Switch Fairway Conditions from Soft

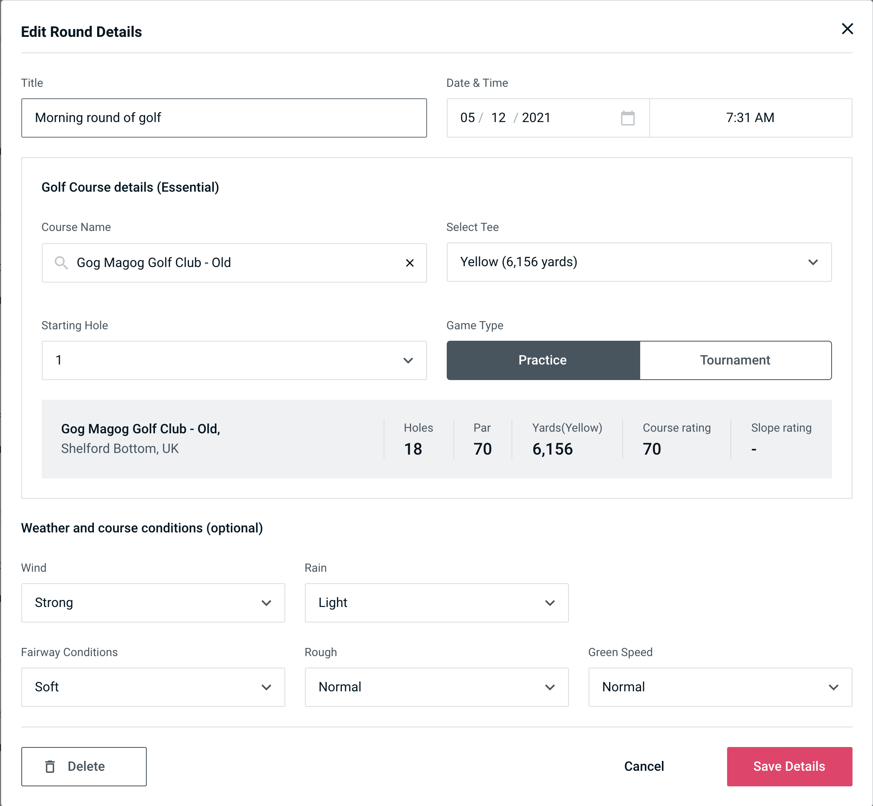click(x=152, y=688)
